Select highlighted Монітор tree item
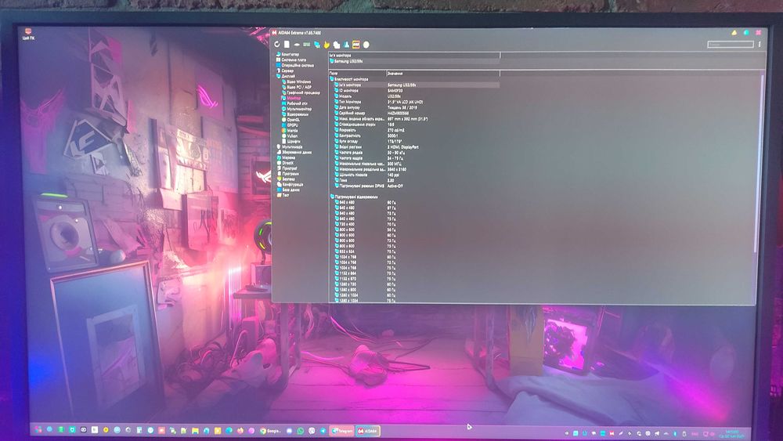783x441 pixels. [291, 98]
